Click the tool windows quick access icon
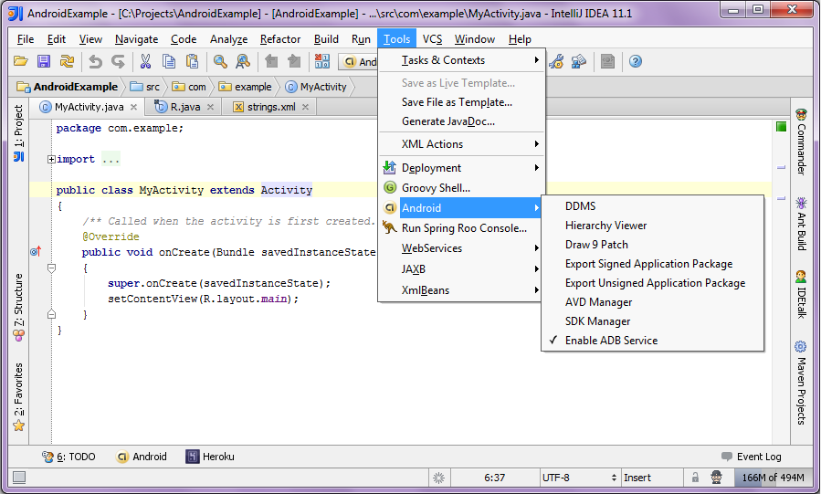Image resolution: width=821 pixels, height=494 pixels. click(x=19, y=478)
